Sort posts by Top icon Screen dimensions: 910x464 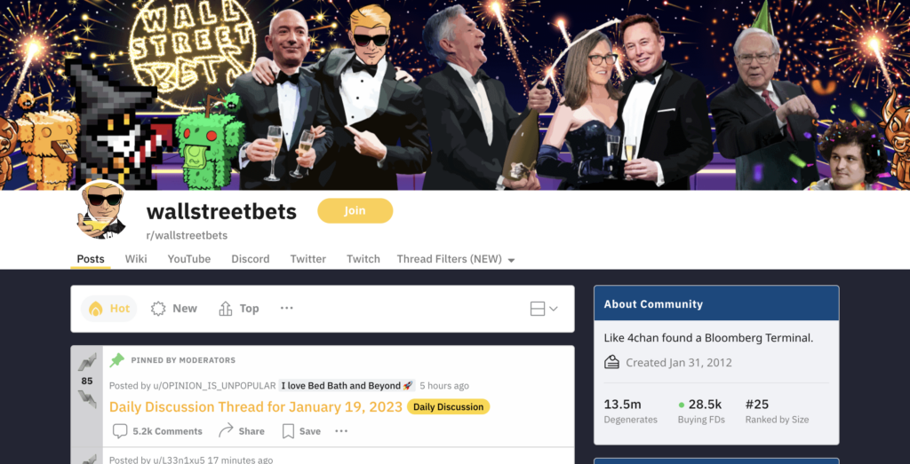[x=225, y=309]
